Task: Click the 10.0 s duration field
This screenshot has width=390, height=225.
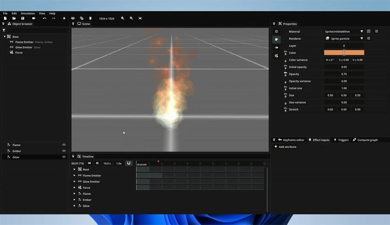Action: 107,163
